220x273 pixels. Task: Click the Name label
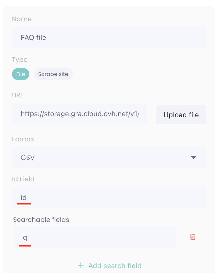(22, 19)
